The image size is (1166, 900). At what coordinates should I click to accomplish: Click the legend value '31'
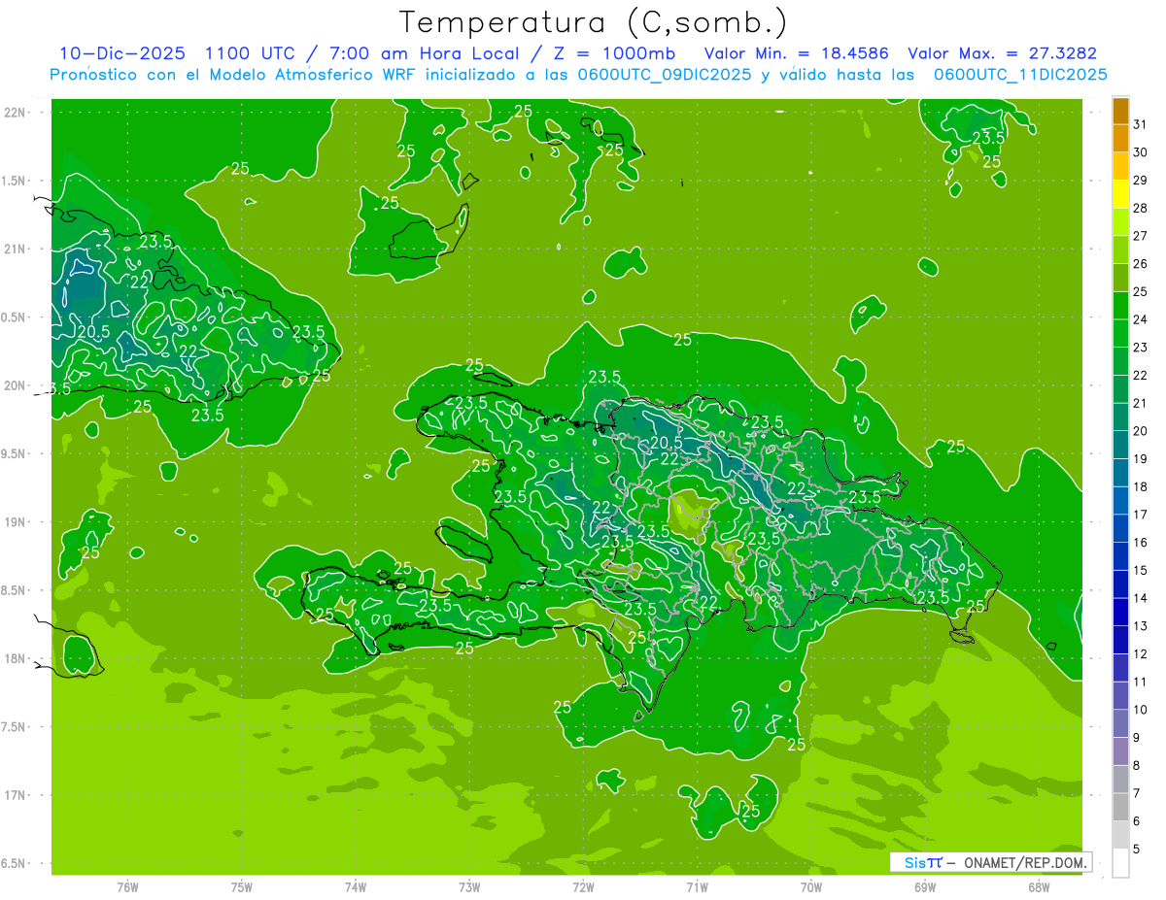point(1141,124)
